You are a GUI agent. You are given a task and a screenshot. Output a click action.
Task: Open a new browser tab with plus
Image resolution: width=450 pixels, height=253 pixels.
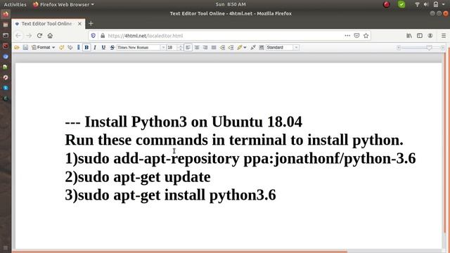91,23
